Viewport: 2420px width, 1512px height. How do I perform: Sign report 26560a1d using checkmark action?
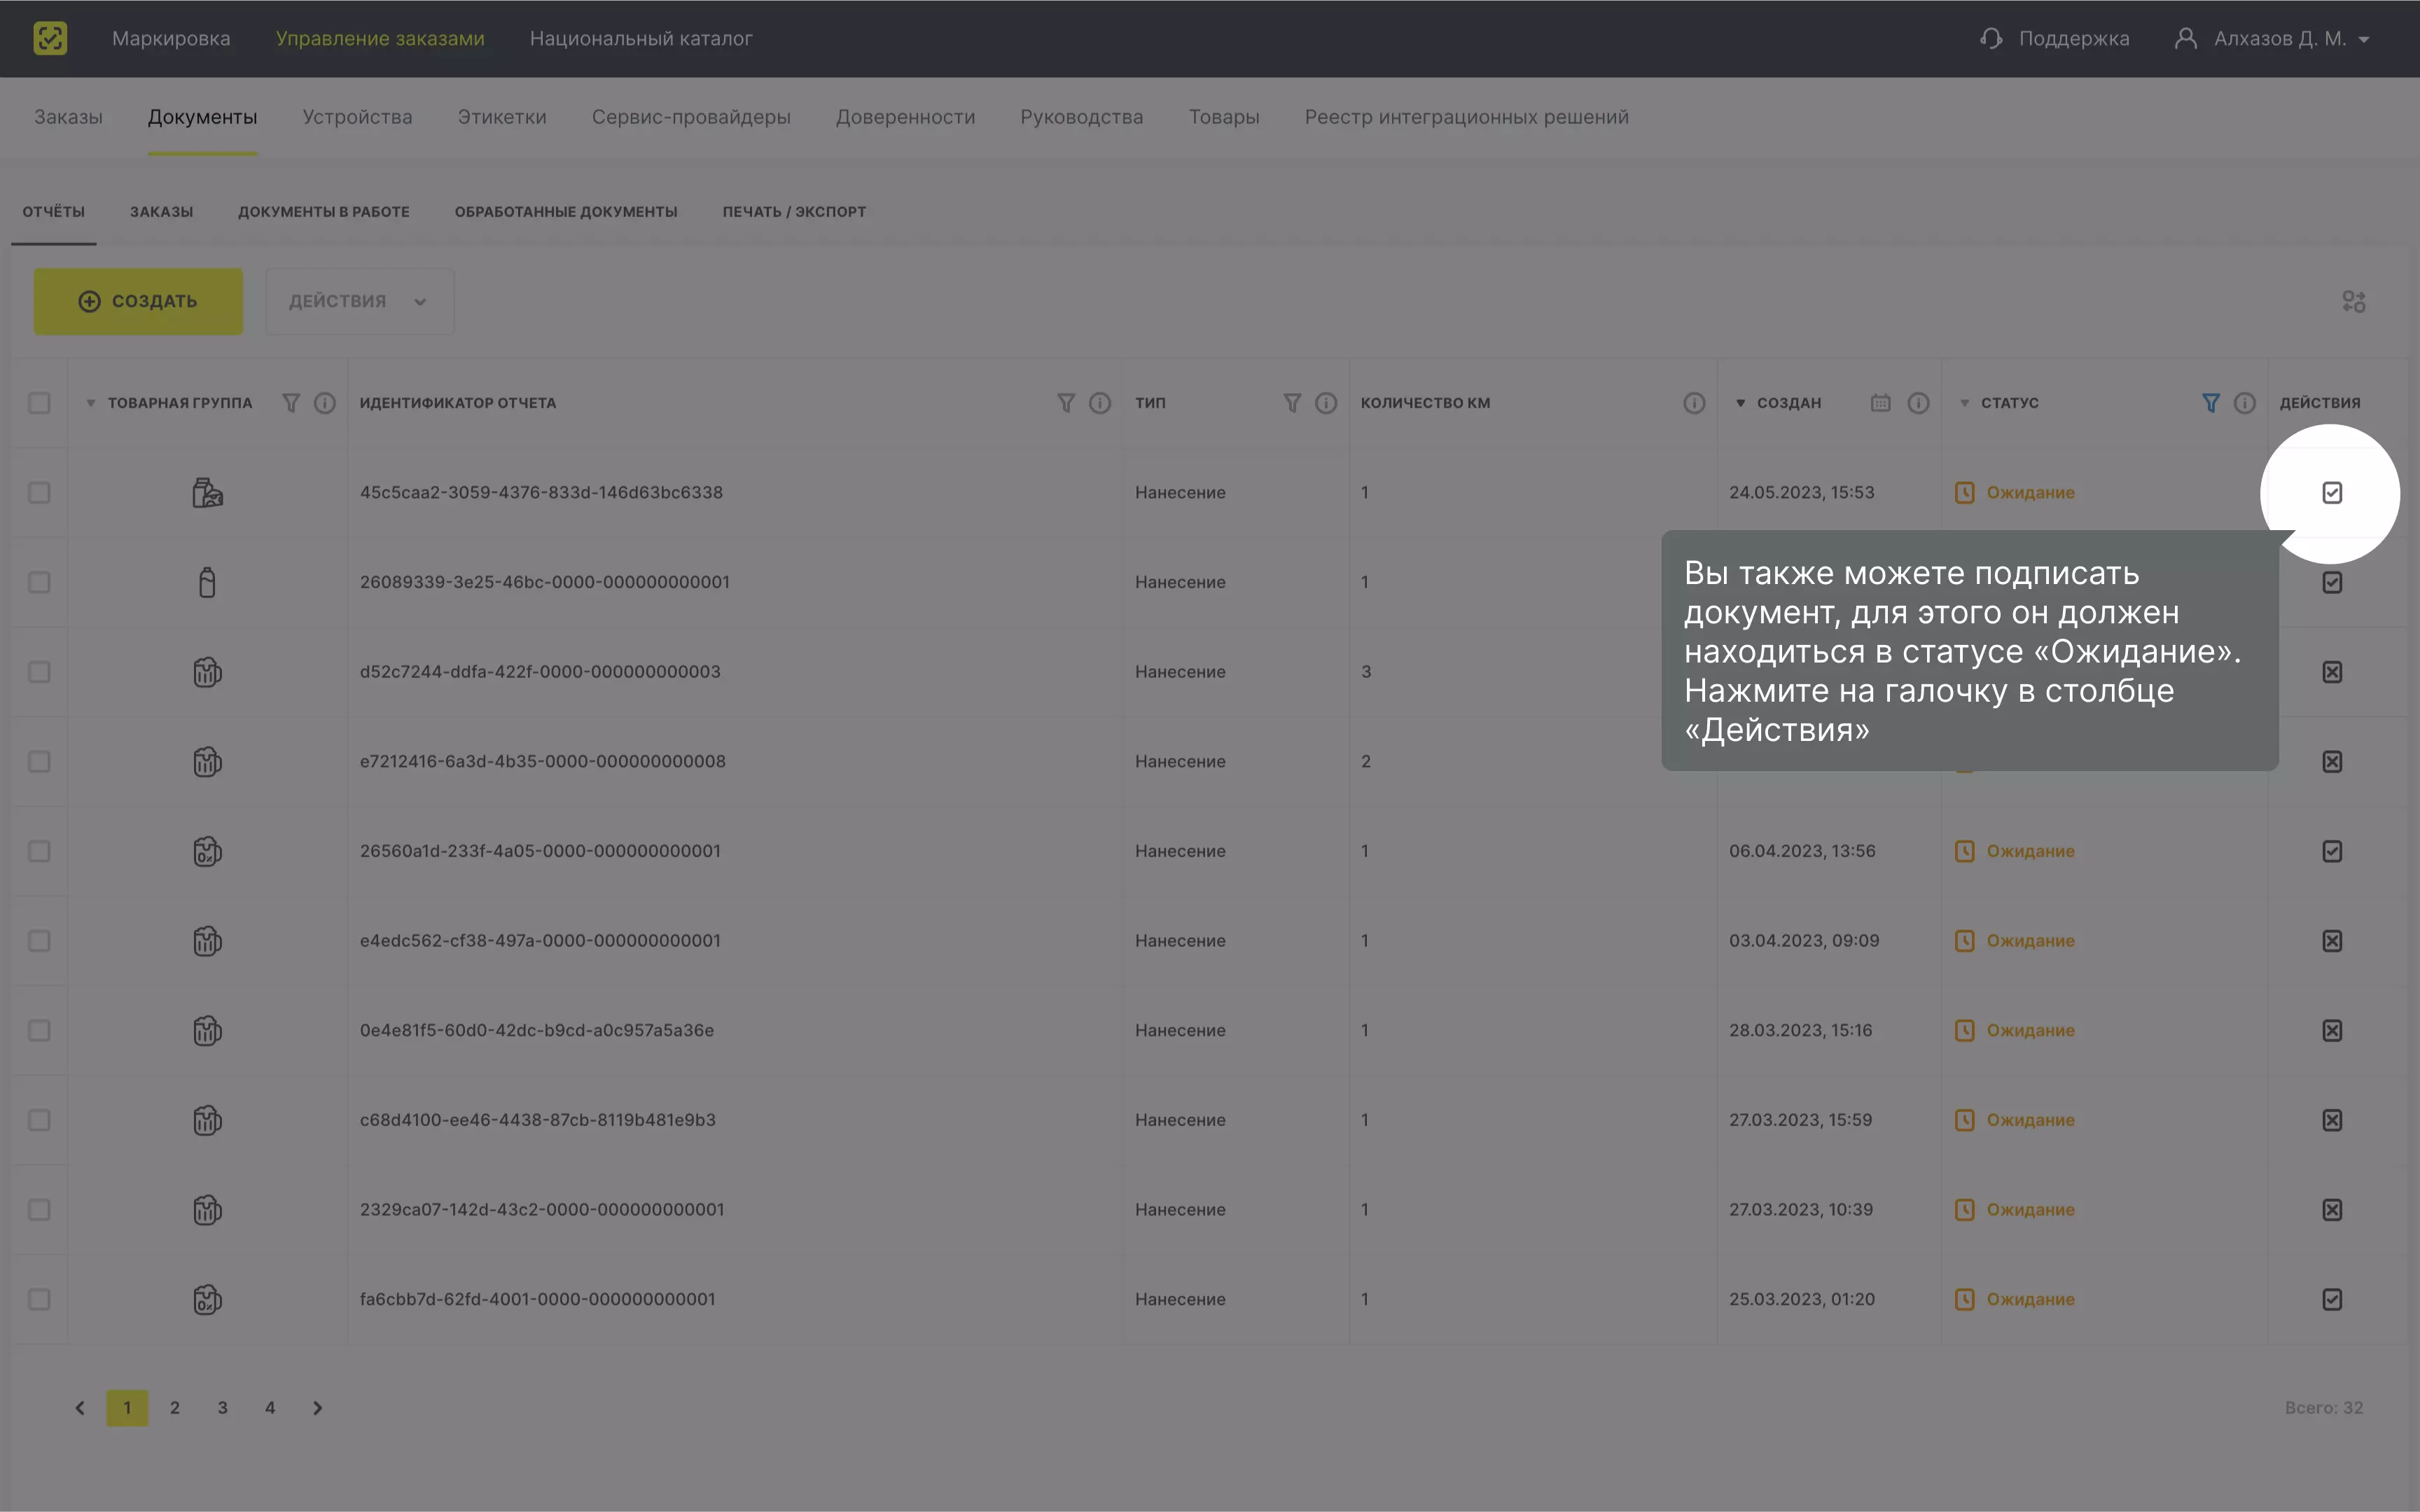point(2331,851)
